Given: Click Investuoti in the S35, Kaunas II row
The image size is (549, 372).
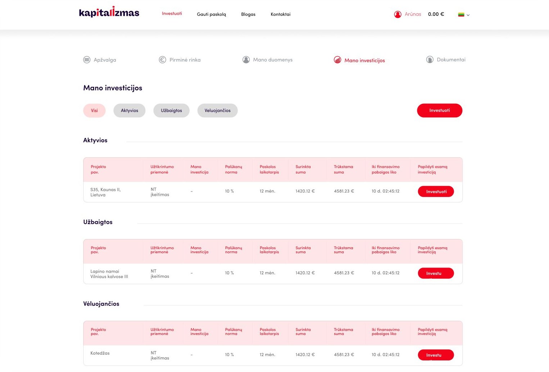Looking at the screenshot, I should (436, 192).
